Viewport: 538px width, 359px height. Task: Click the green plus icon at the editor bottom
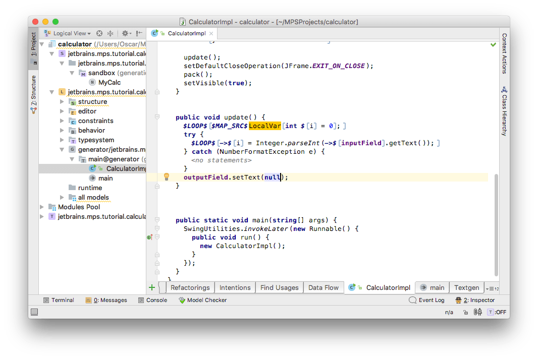(x=152, y=287)
